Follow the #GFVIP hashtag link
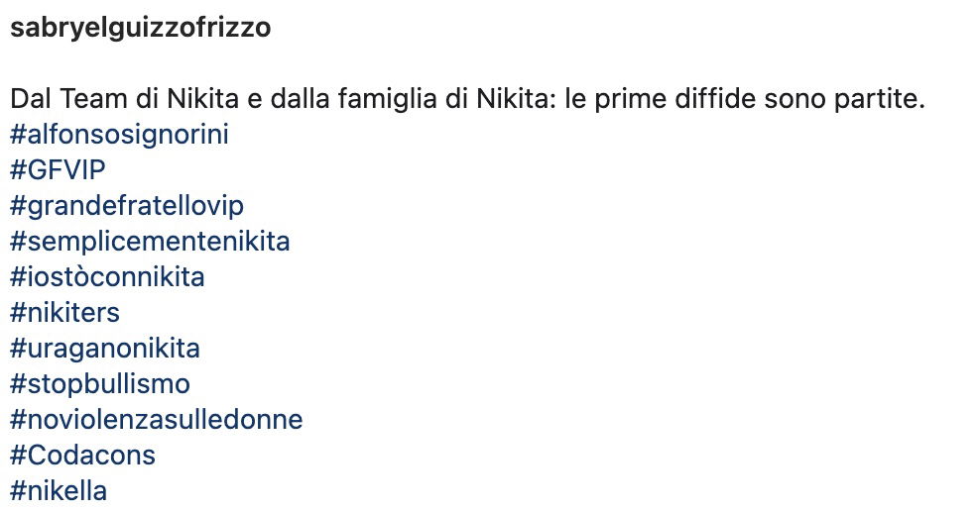 tap(58, 170)
